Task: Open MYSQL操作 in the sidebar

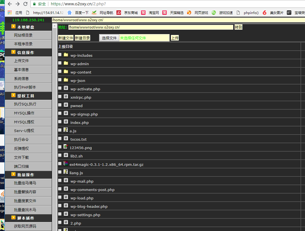Action: 28,113
